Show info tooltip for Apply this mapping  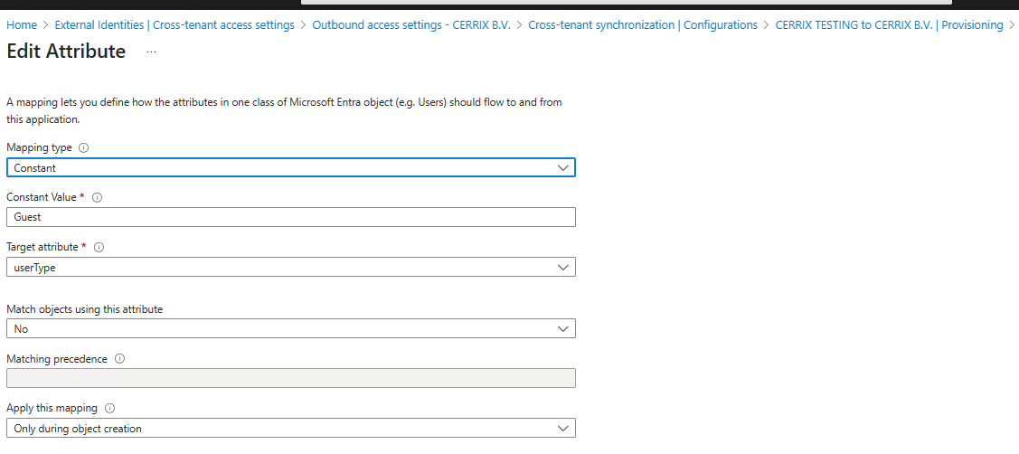(x=109, y=409)
